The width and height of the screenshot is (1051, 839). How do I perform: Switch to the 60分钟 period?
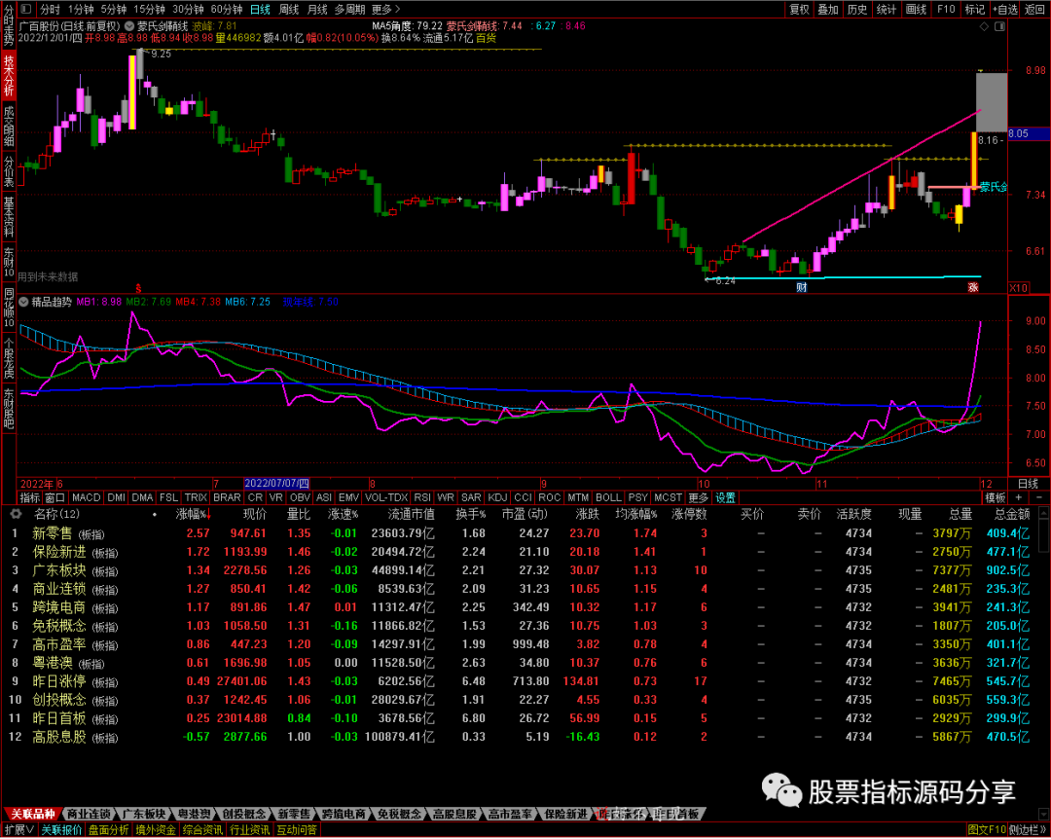(227, 10)
